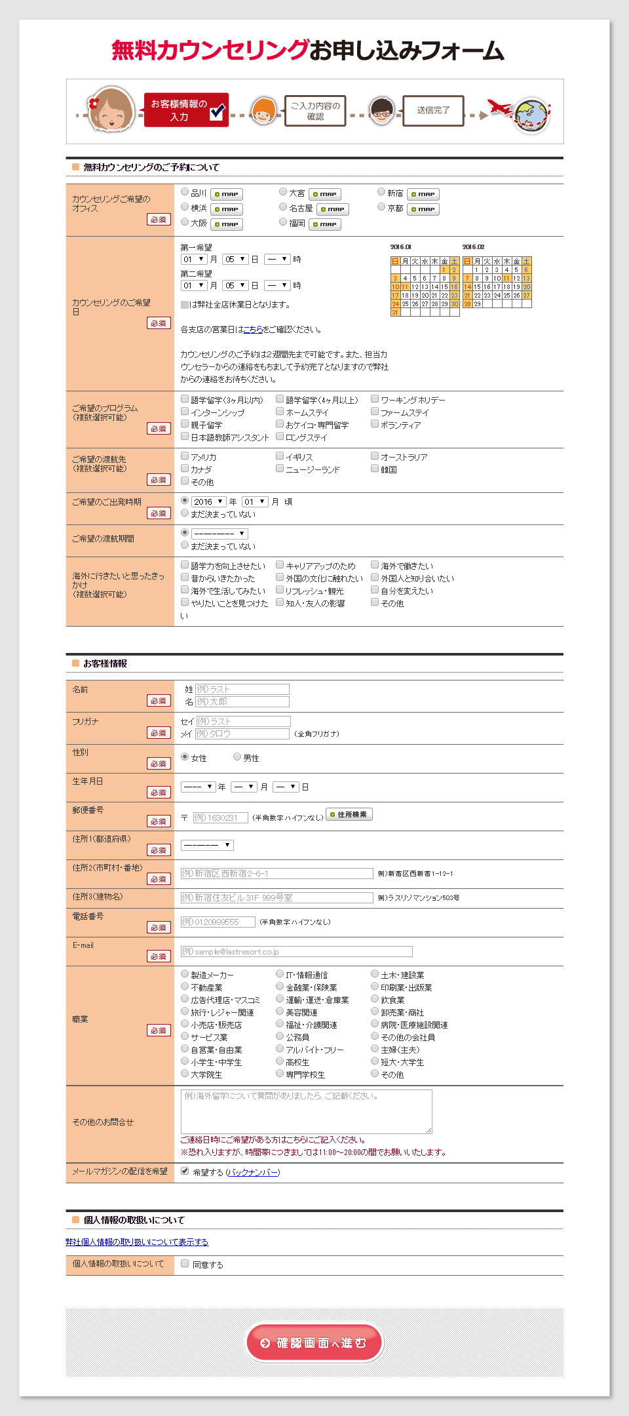Viewport: 629px width, 1416px height.
Task: Select 男性 gender radio button
Action: 237,757
